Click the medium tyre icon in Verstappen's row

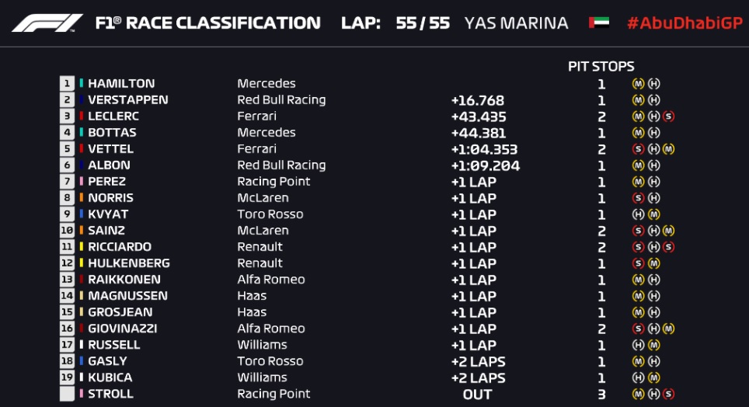click(x=639, y=100)
